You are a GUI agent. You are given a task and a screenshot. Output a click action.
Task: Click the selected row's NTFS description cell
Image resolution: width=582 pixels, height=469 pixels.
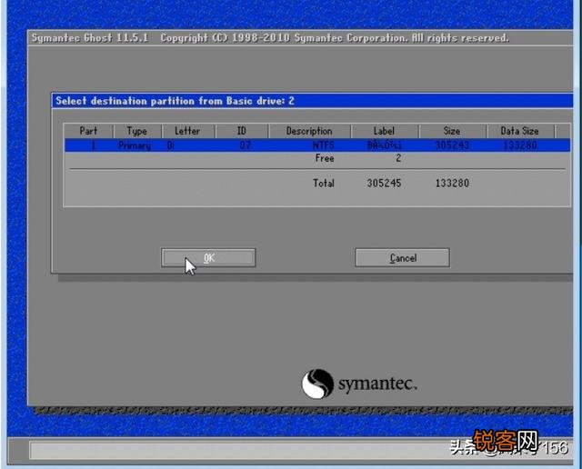[324, 145]
